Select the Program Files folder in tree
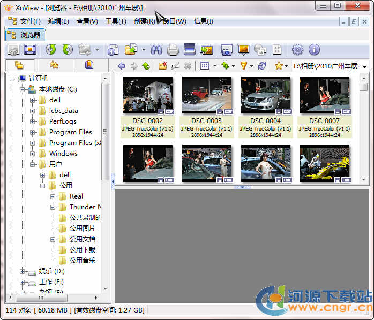 click(x=70, y=132)
